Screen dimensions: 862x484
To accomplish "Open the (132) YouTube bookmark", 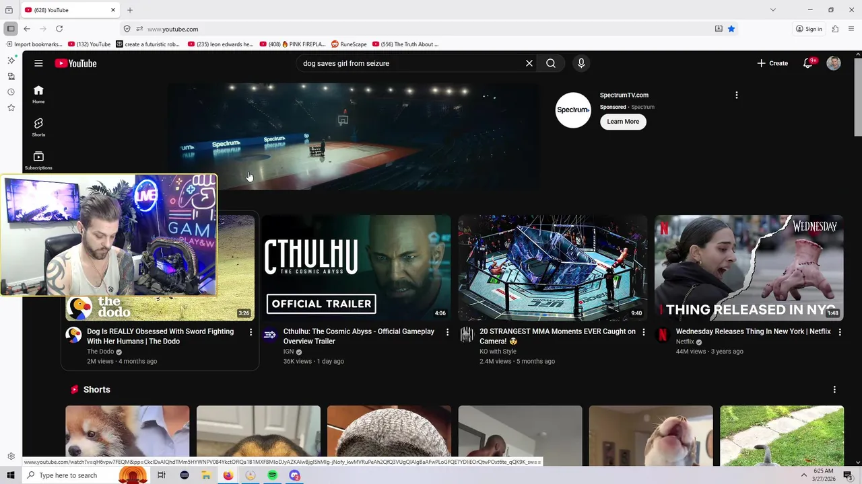I will point(90,44).
